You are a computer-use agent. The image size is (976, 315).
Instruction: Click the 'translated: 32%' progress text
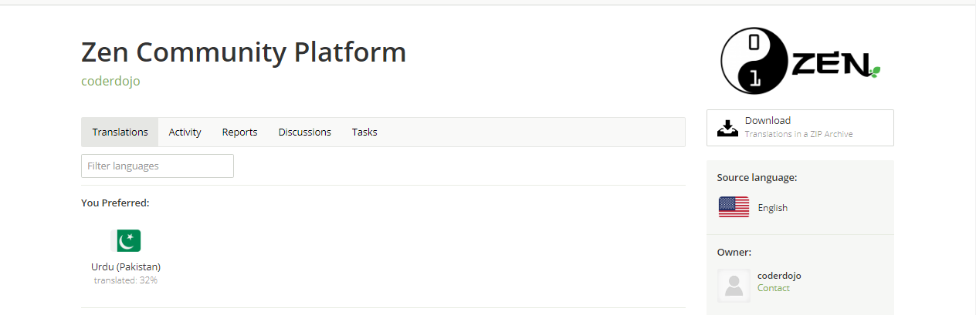(126, 280)
